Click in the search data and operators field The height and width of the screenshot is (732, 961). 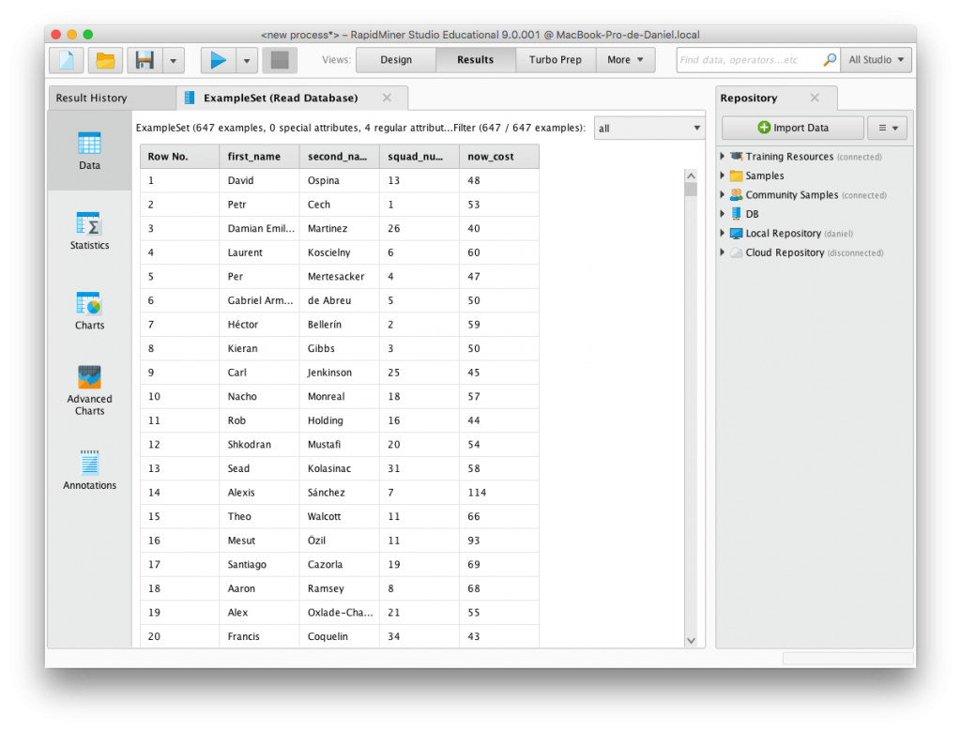point(751,60)
